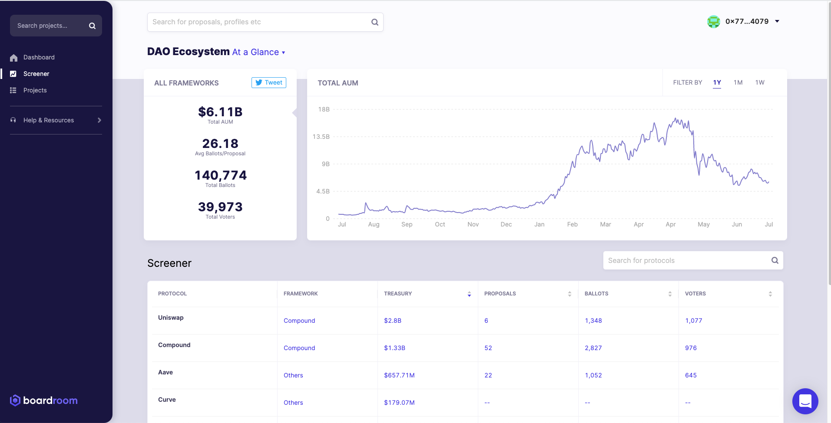The width and height of the screenshot is (831, 423).
Task: Click the protocol search magnifier icon
Action: pyautogui.click(x=775, y=260)
